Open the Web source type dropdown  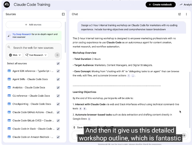click(15, 55)
